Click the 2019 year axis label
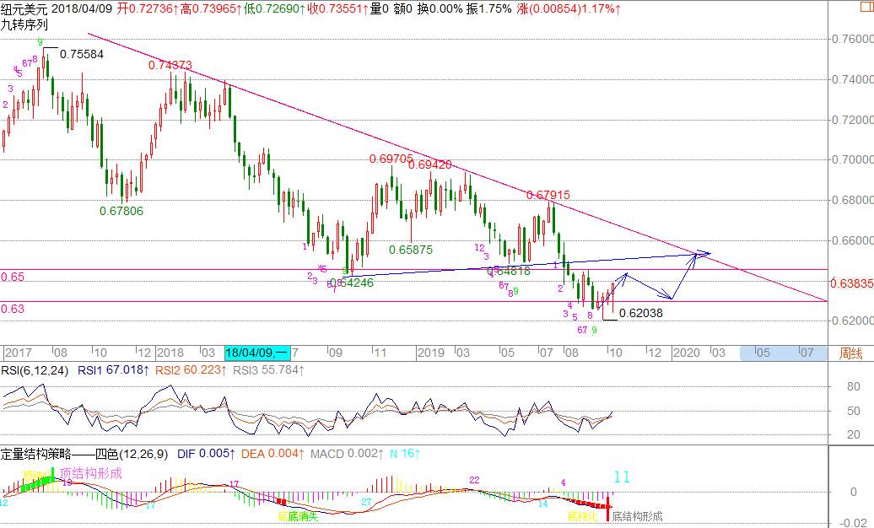Viewport: 874px width, 528px height. 431,353
